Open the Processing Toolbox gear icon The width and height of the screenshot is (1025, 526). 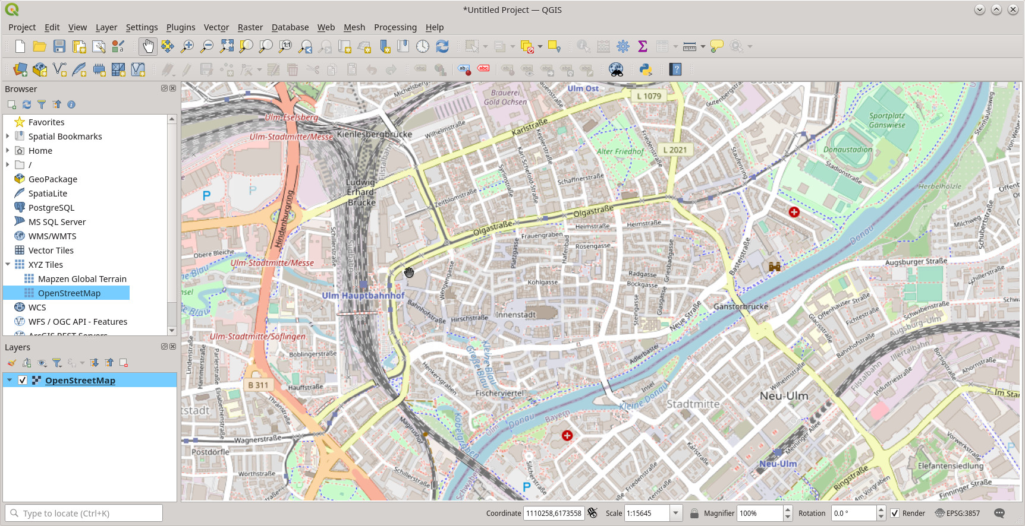tap(623, 46)
